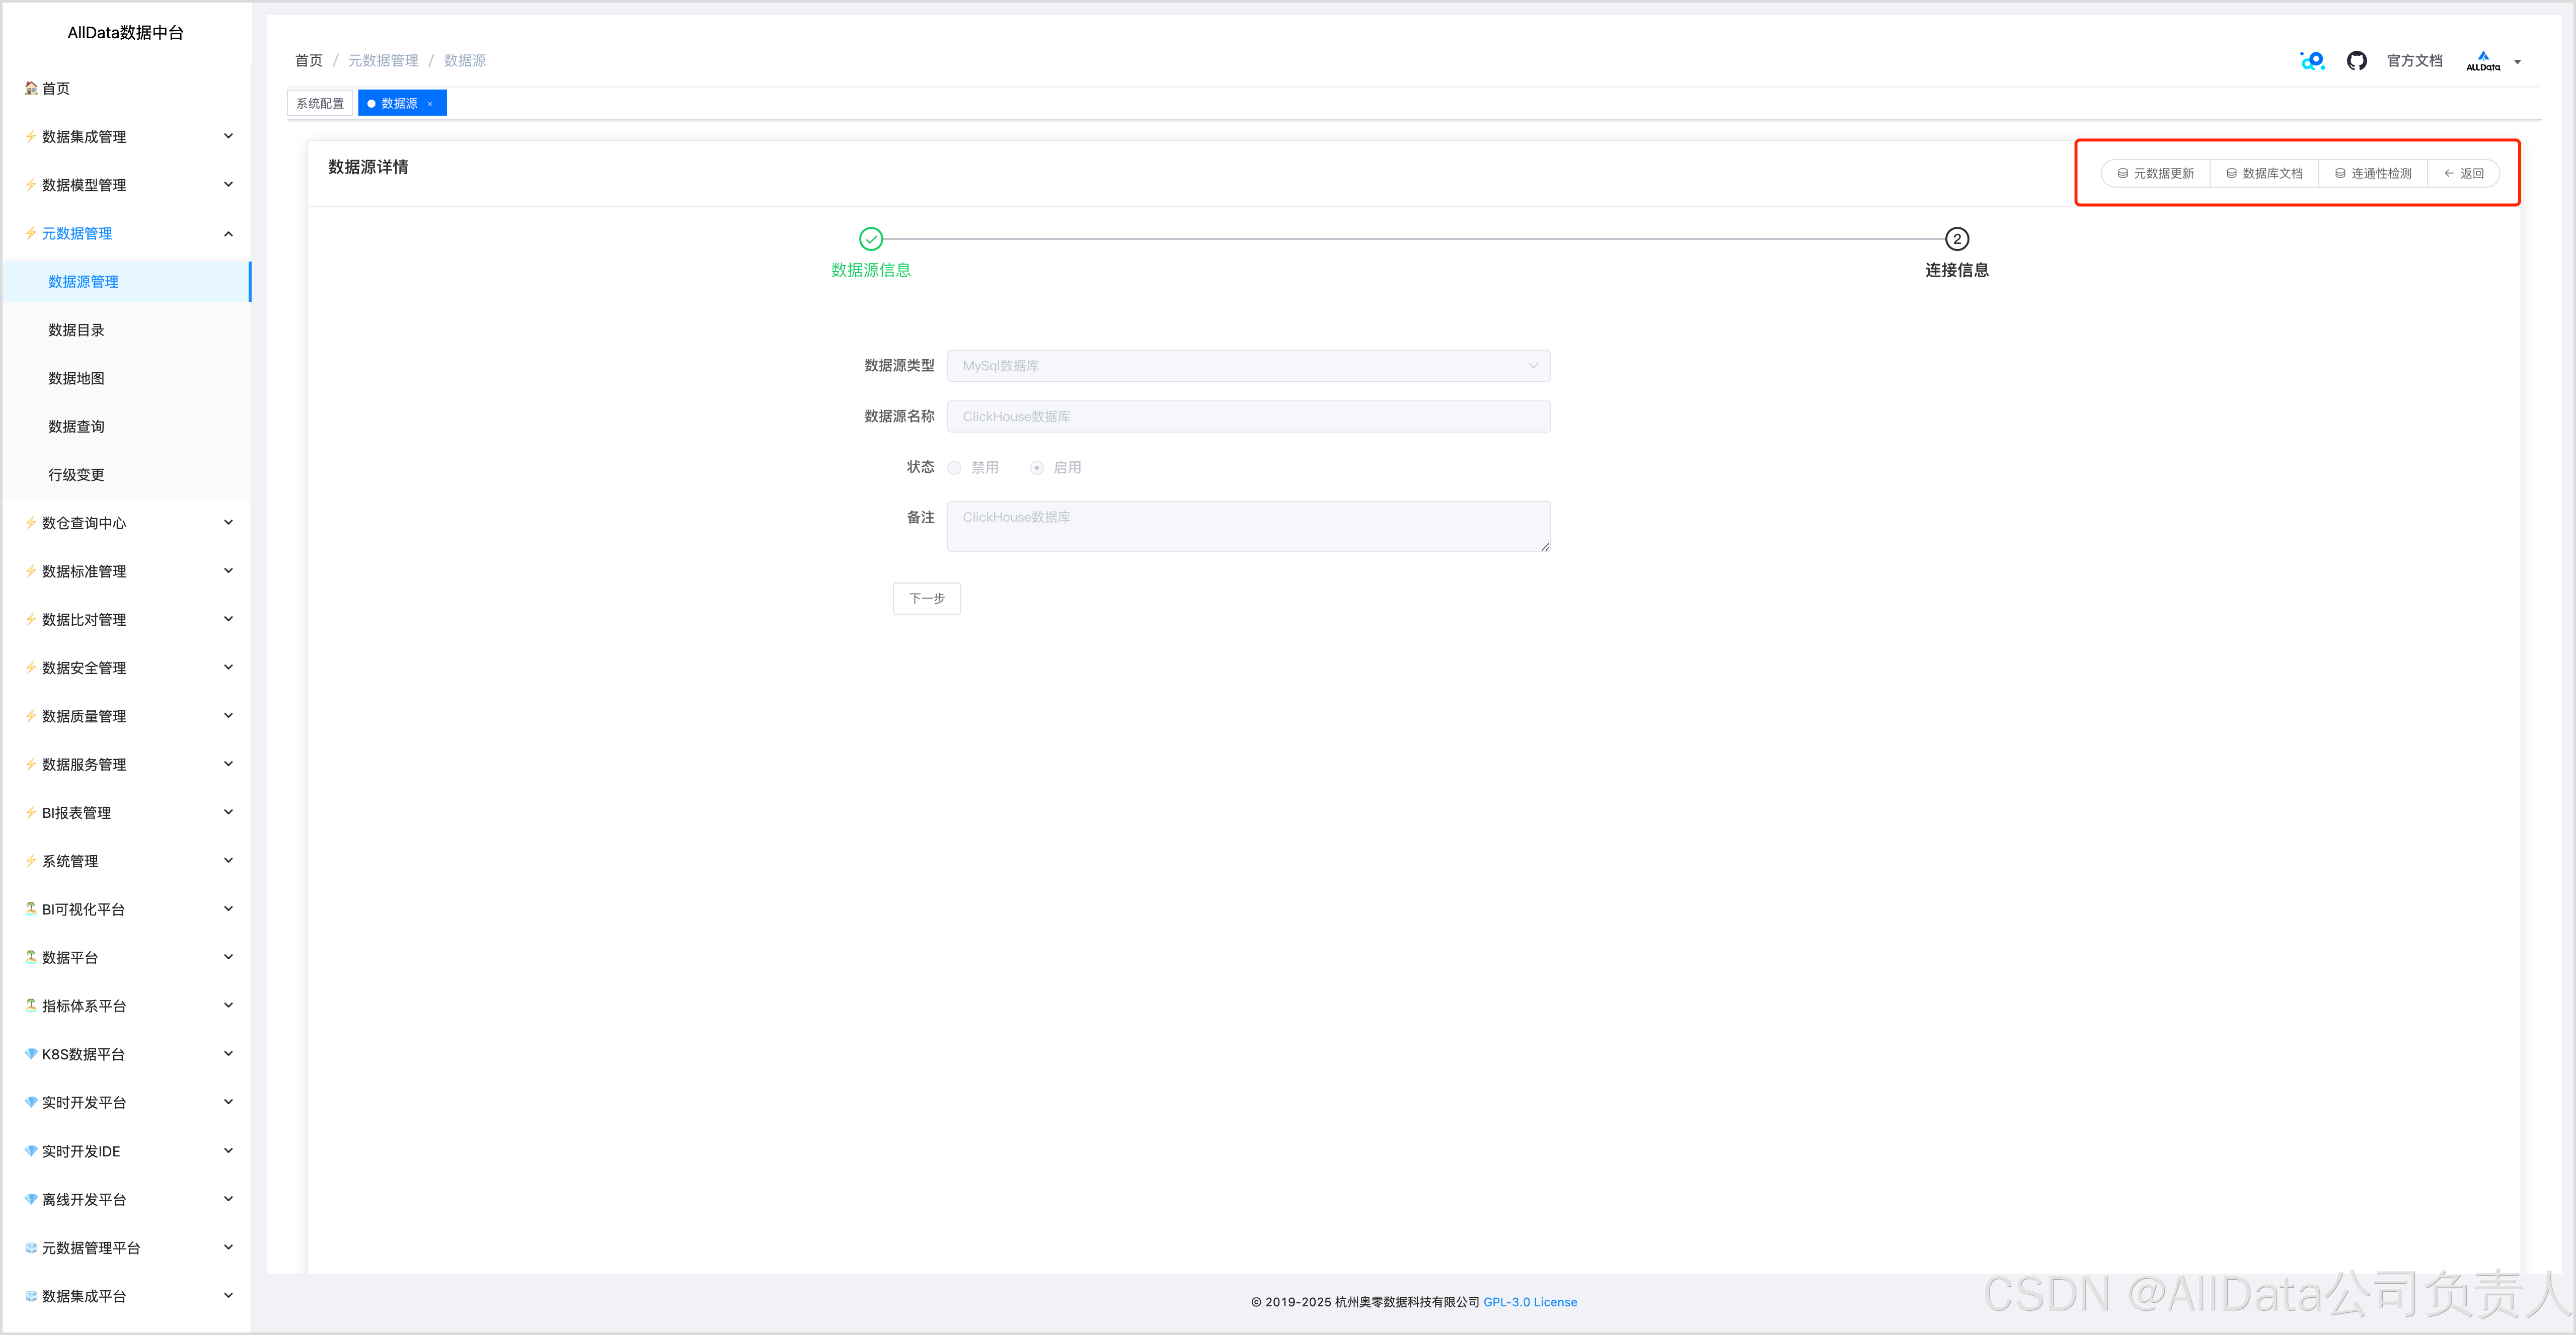
Task: Switch to the 系统配置 tab
Action: click(320, 104)
